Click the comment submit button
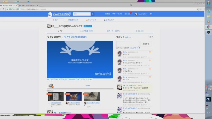 146,44
